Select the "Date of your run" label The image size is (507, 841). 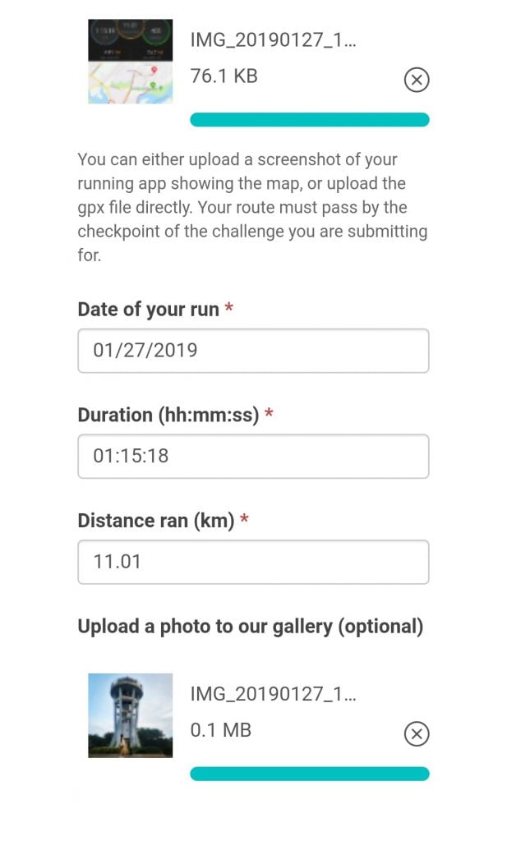(148, 310)
